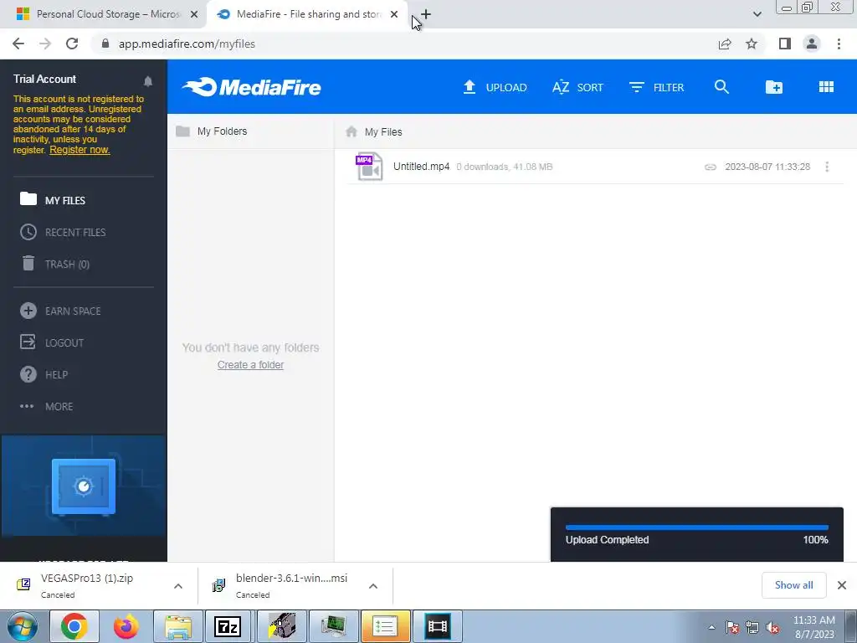Screen dimensions: 857x643
Task: Show hidden system tray icons
Action: [x=711, y=627]
